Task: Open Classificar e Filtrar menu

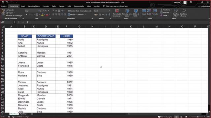Action: (176, 13)
